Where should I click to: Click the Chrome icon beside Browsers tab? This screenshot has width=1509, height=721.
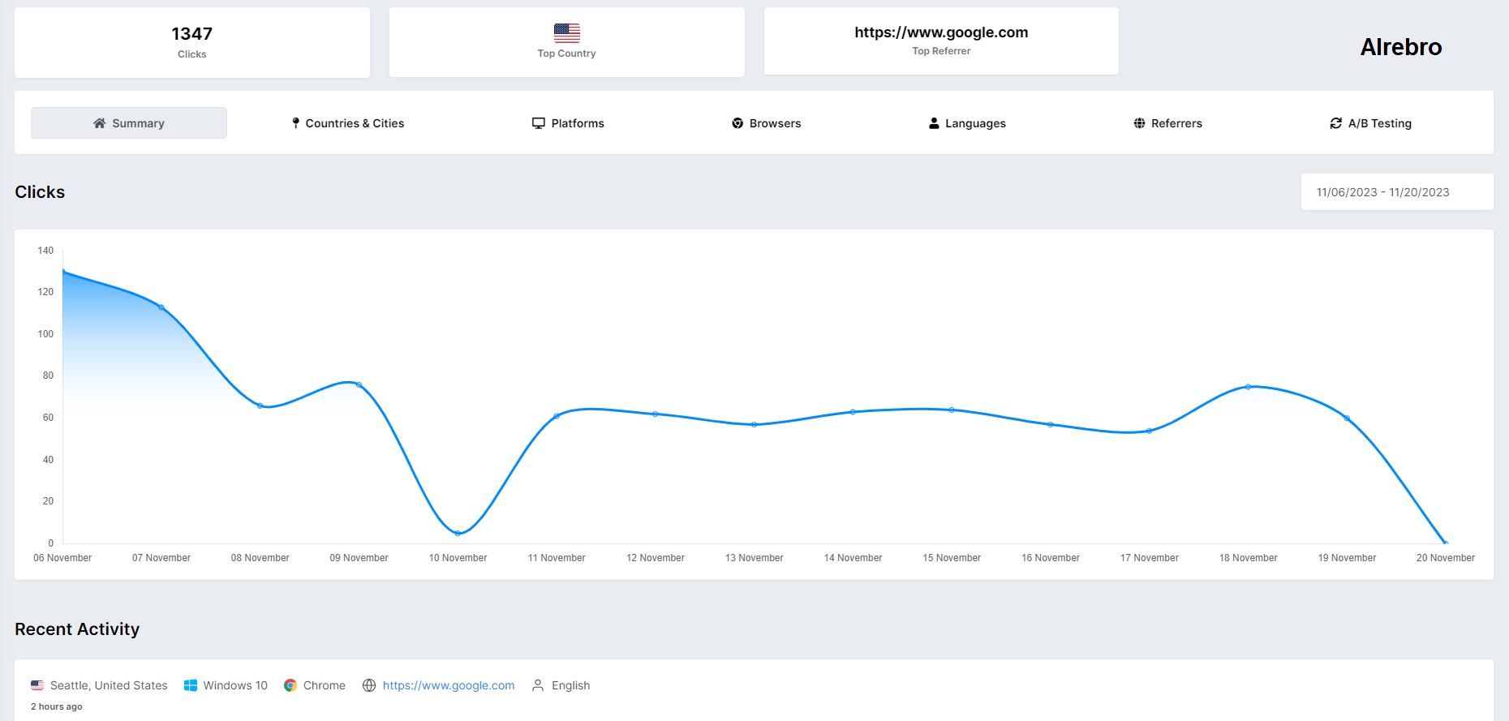pos(737,123)
